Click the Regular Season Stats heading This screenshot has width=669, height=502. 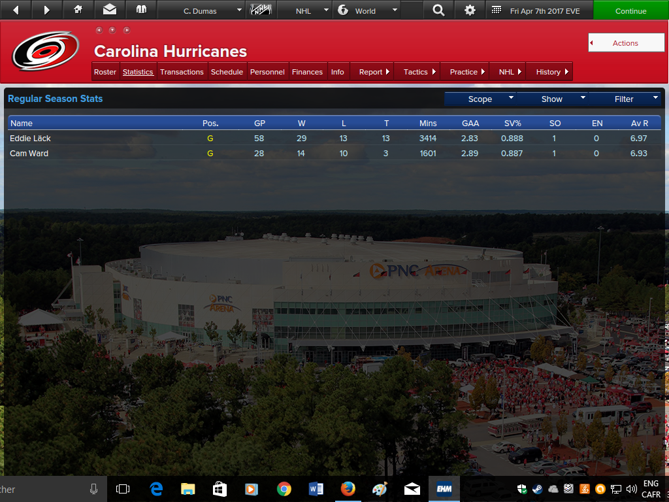click(x=55, y=99)
